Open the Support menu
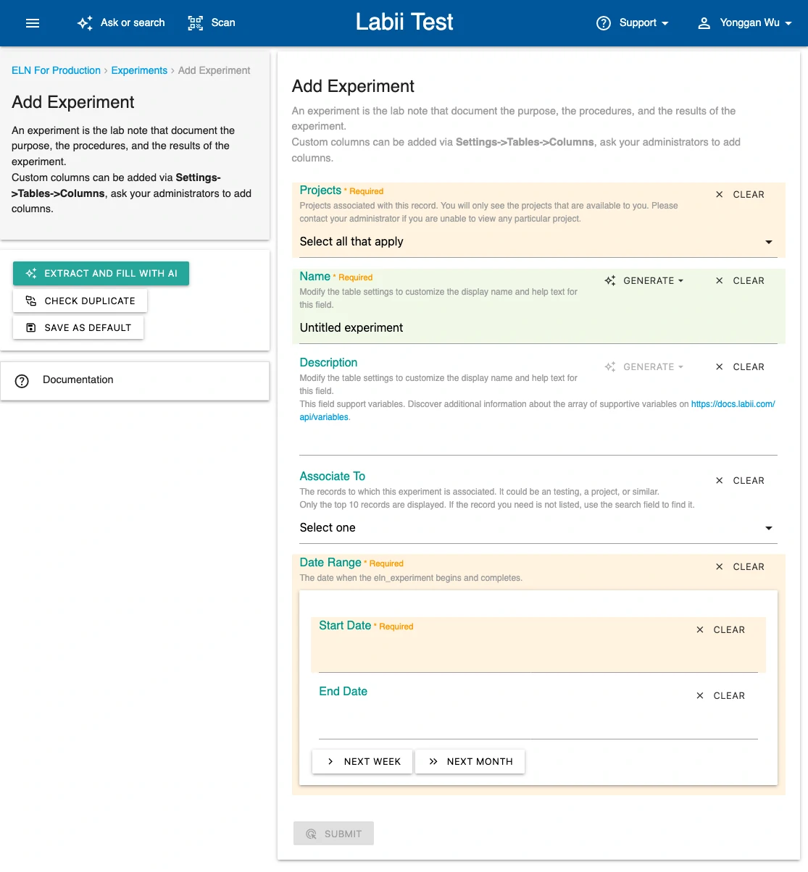The height and width of the screenshot is (872, 808). 633,23
